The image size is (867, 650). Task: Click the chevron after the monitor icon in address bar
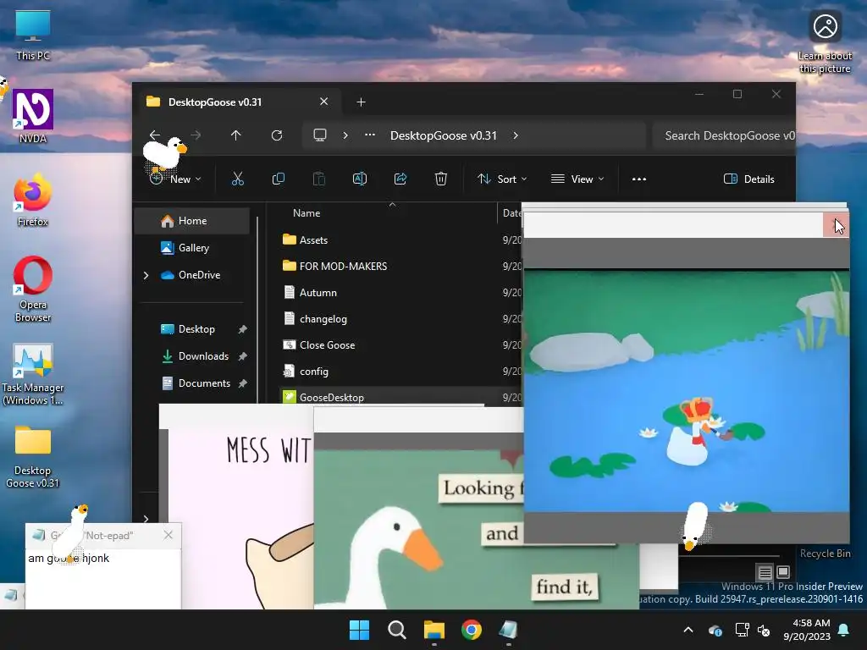point(345,135)
